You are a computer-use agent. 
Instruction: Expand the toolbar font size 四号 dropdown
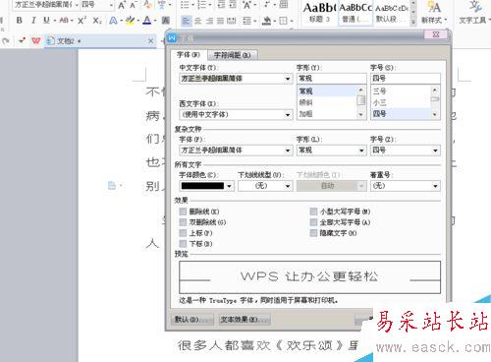tap(111, 5)
